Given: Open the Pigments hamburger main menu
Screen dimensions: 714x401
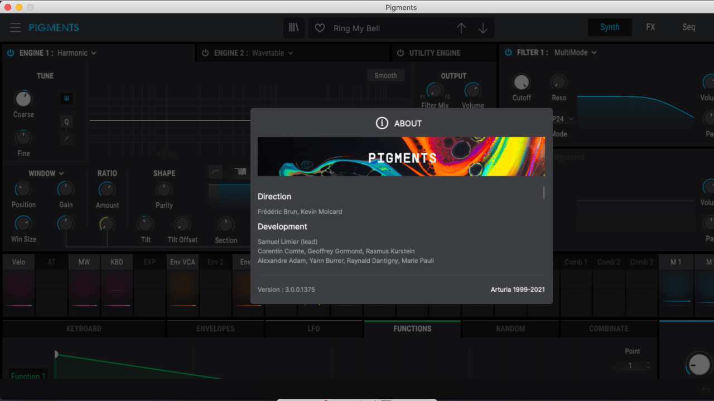Looking at the screenshot, I should click(15, 27).
